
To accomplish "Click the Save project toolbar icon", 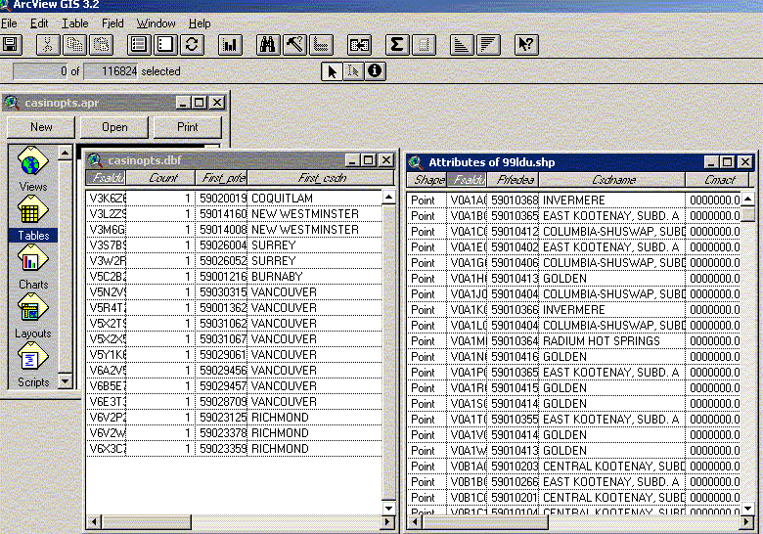I will click(x=11, y=44).
